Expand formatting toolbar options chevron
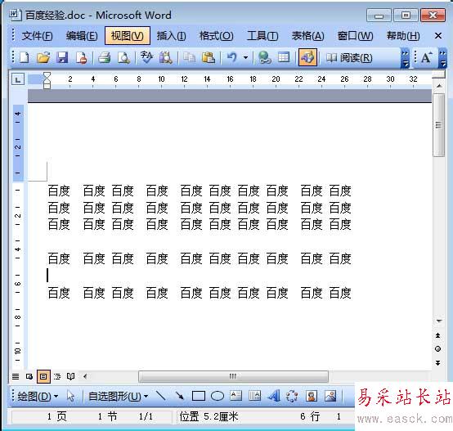Viewport: 453px width, 431px height. 442,58
